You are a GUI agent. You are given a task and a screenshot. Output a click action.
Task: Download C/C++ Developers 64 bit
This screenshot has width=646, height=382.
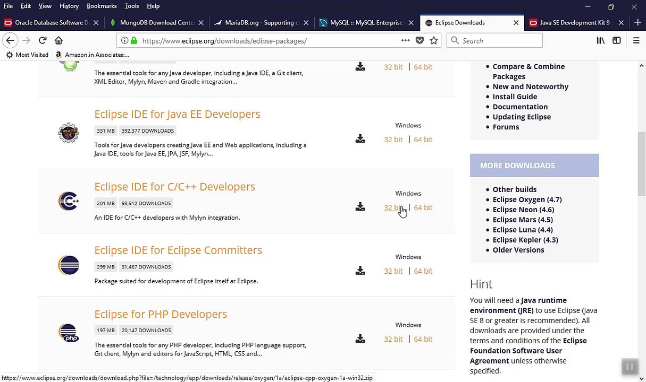pyautogui.click(x=423, y=207)
